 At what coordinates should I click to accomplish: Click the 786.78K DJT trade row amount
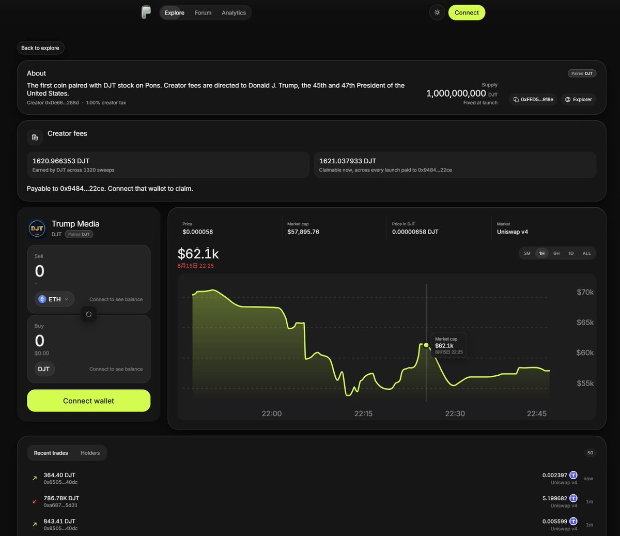[x=61, y=498]
